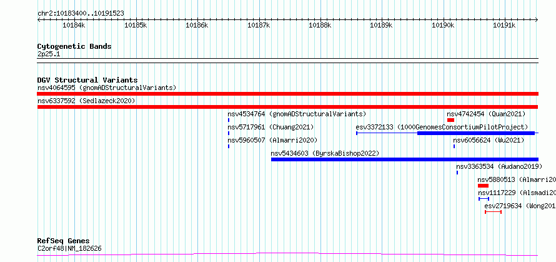Select the blue bracket glyph under nsv1117229
This screenshot has width=556, height=262.
coord(484,199)
